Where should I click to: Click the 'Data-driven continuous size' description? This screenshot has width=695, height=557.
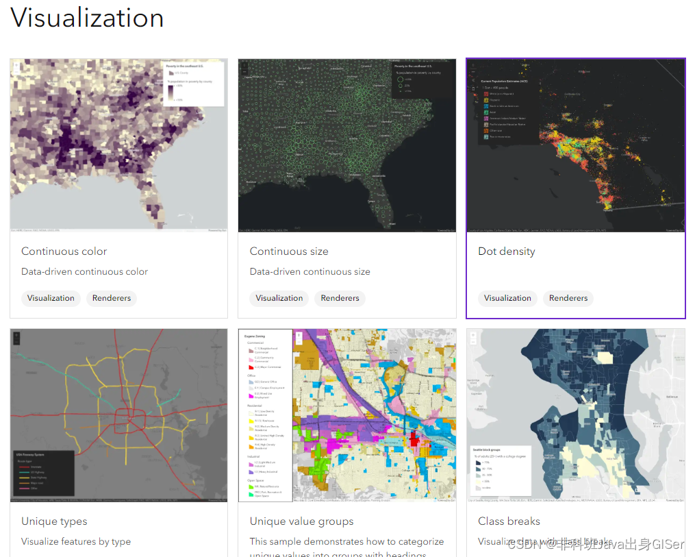pos(309,271)
